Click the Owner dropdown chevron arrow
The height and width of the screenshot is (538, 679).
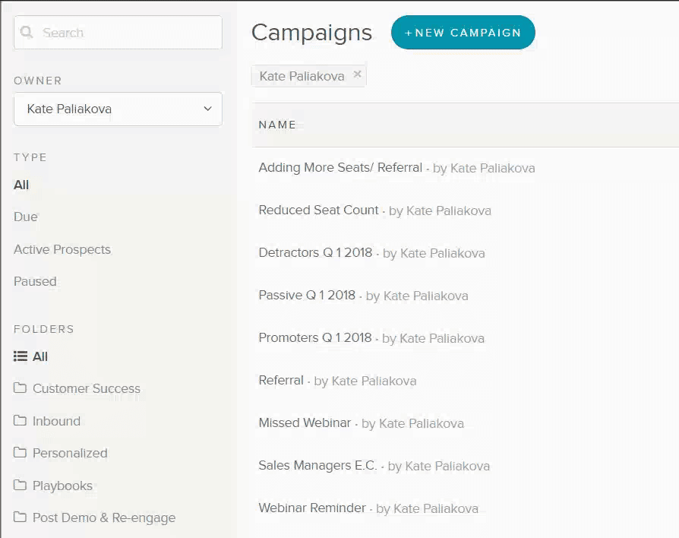tap(208, 109)
